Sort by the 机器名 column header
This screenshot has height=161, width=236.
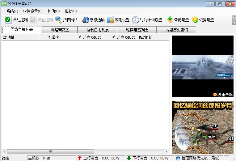[54, 37]
